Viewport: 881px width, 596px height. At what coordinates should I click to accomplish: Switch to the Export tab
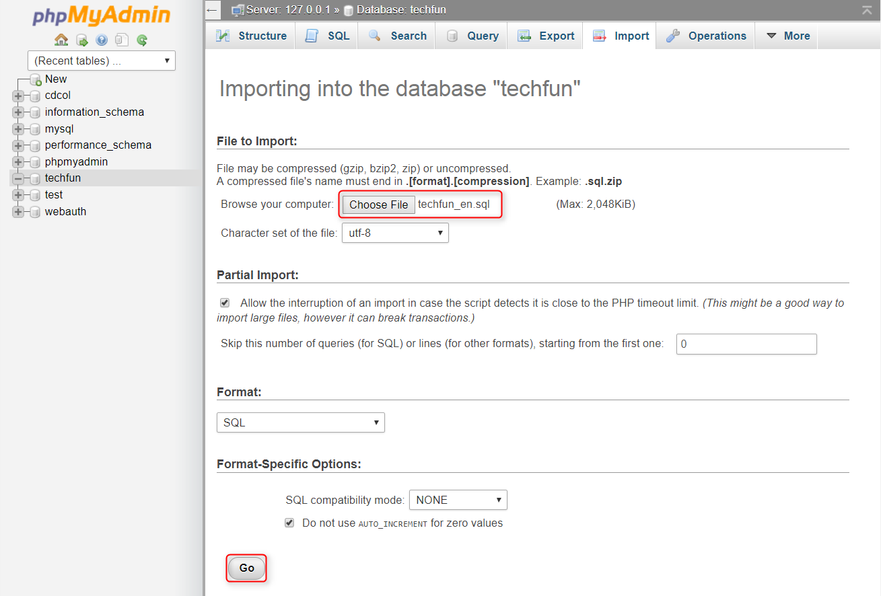[x=545, y=36]
